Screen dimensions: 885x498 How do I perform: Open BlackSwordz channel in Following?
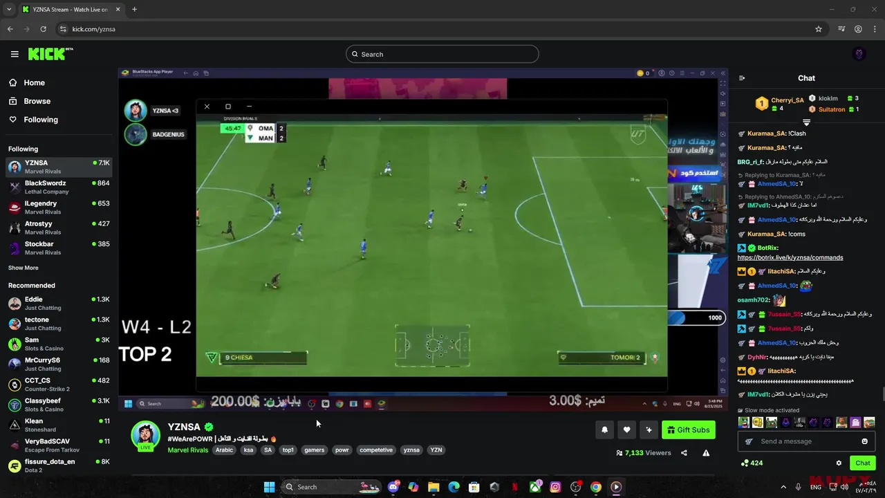click(x=59, y=187)
